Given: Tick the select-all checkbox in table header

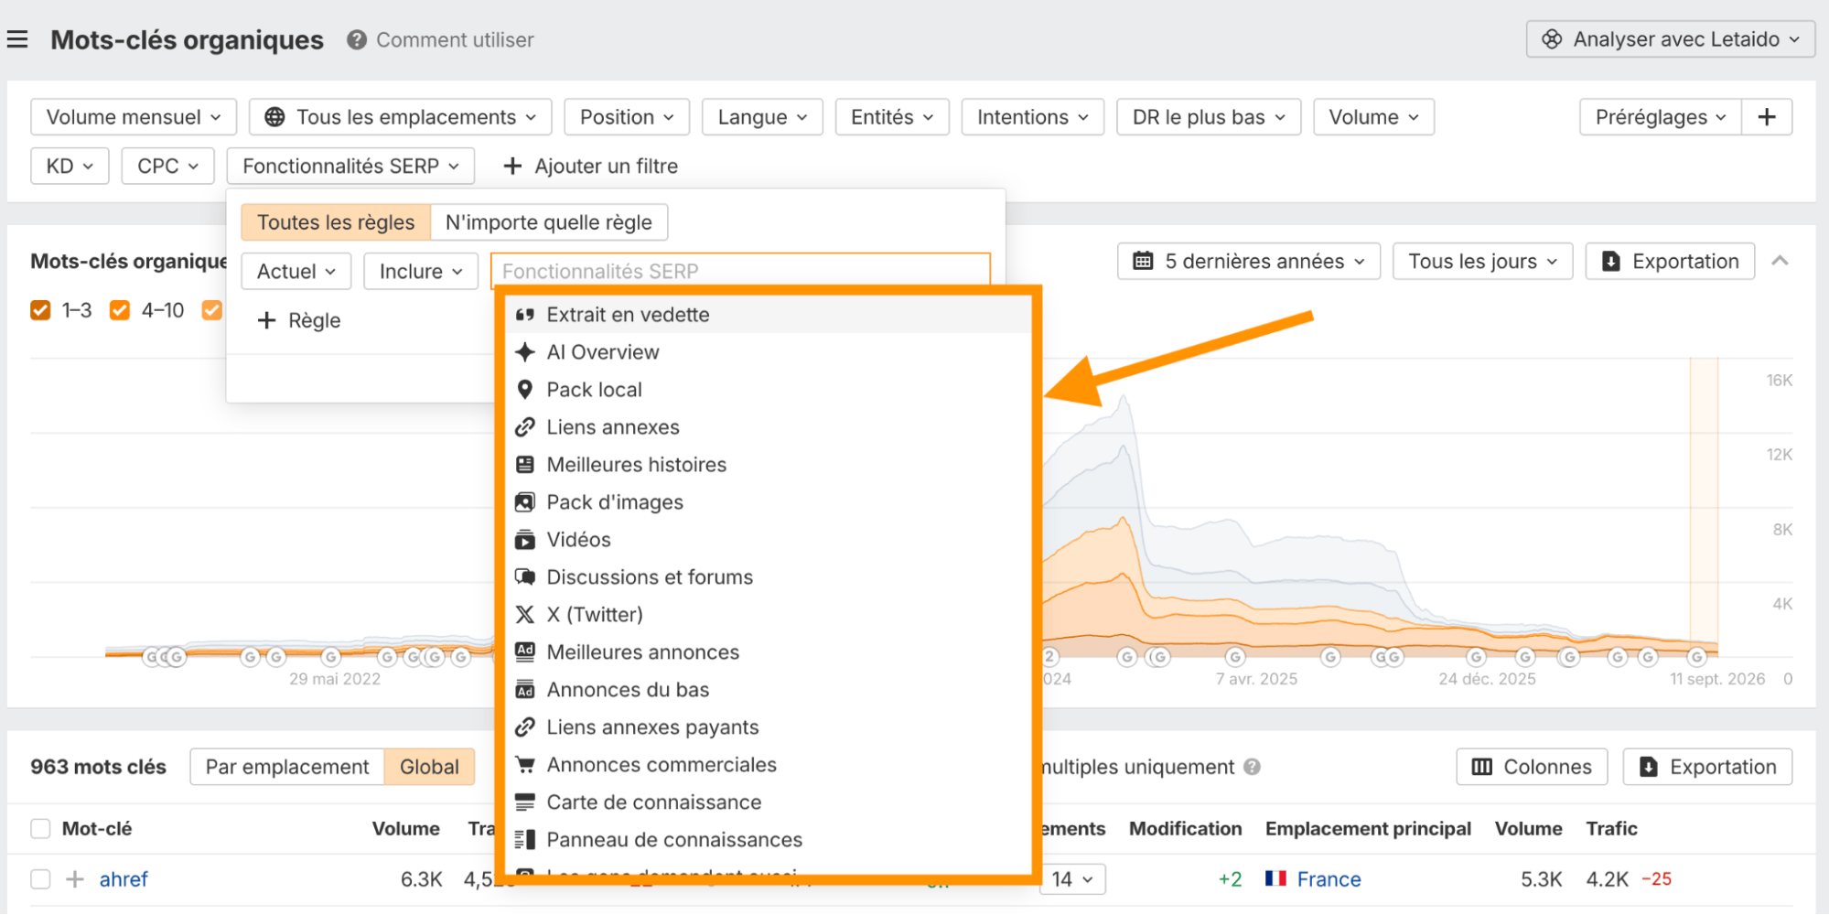Looking at the screenshot, I should click(40, 829).
